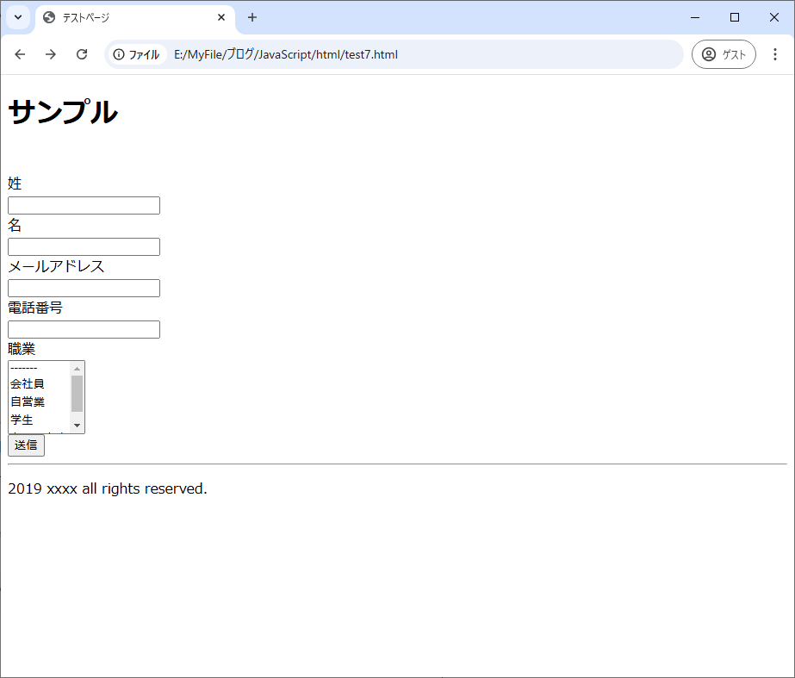The height and width of the screenshot is (678, 795).
Task: Click the 姓 label
Action: point(15,183)
